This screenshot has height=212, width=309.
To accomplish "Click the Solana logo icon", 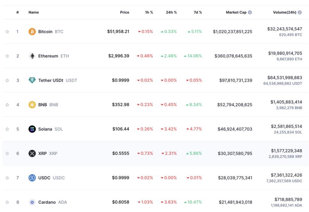I will pos(32,129).
